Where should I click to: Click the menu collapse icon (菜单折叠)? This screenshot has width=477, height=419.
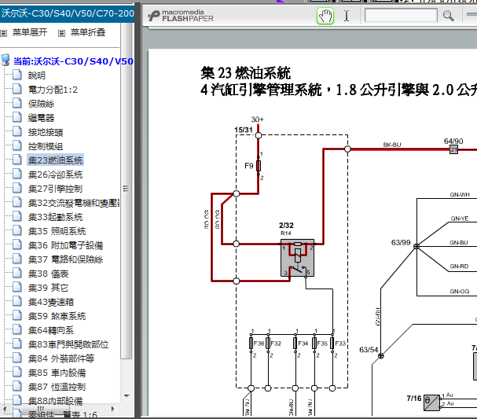tap(61, 33)
